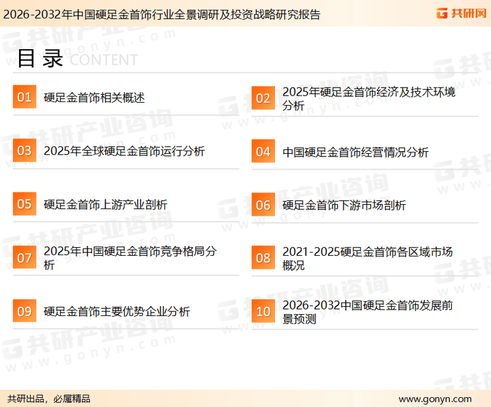Click the 共研网 logo in header
The height and width of the screenshot is (407, 491).
coord(460,13)
